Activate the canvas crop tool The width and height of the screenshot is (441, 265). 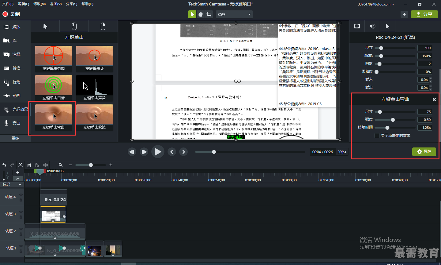point(209,14)
